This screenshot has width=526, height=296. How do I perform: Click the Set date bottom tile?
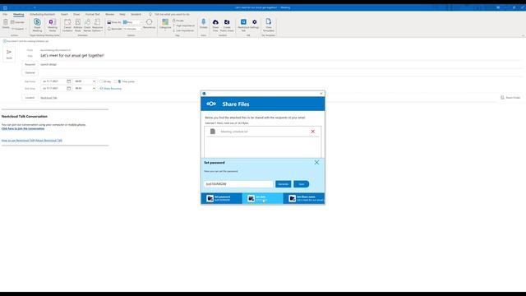(263, 198)
